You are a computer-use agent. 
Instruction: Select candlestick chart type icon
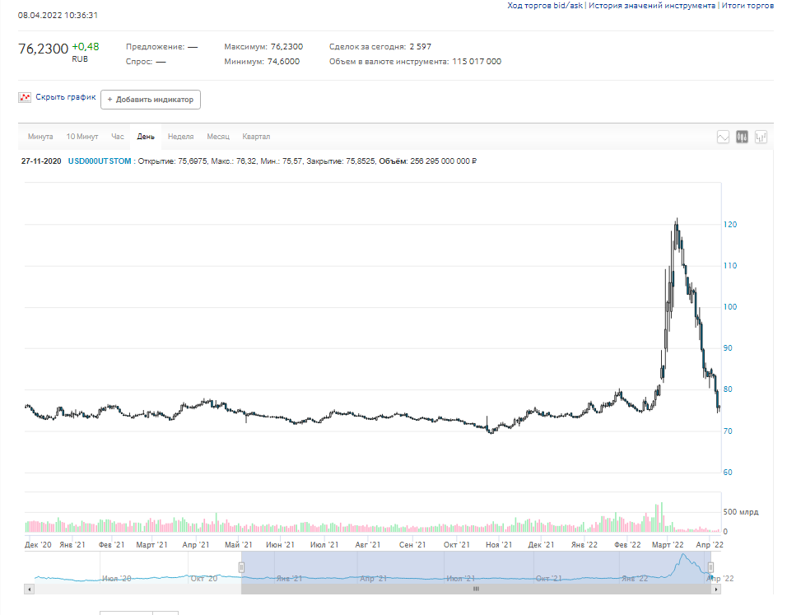(x=742, y=137)
